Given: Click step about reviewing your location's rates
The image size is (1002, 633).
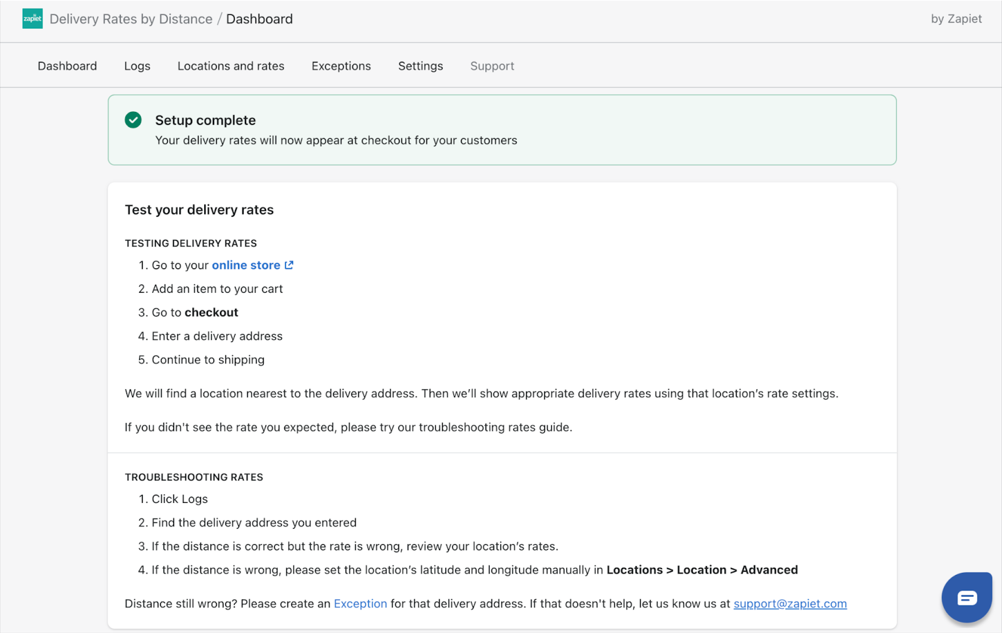Looking at the screenshot, I should pos(355,546).
